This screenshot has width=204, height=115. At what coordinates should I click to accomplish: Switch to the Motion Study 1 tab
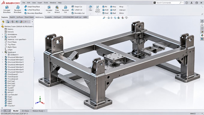point(38,111)
